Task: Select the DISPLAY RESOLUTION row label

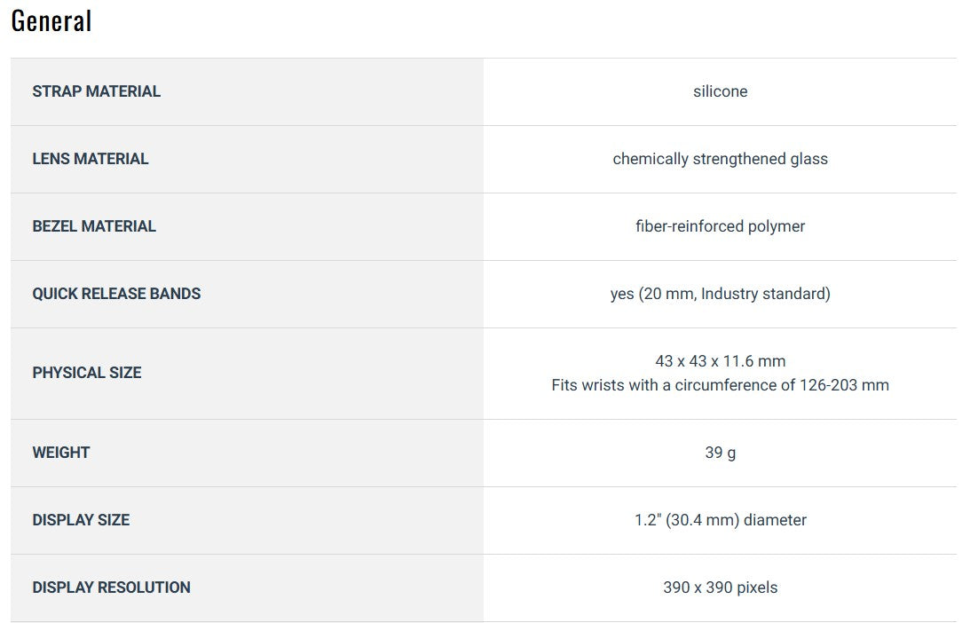Action: [111, 588]
